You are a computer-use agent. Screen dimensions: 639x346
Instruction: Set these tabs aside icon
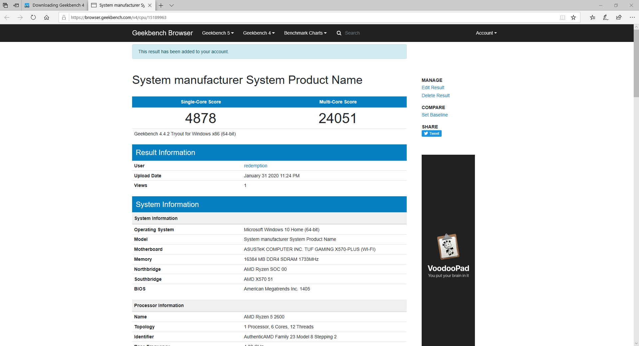click(x=16, y=5)
